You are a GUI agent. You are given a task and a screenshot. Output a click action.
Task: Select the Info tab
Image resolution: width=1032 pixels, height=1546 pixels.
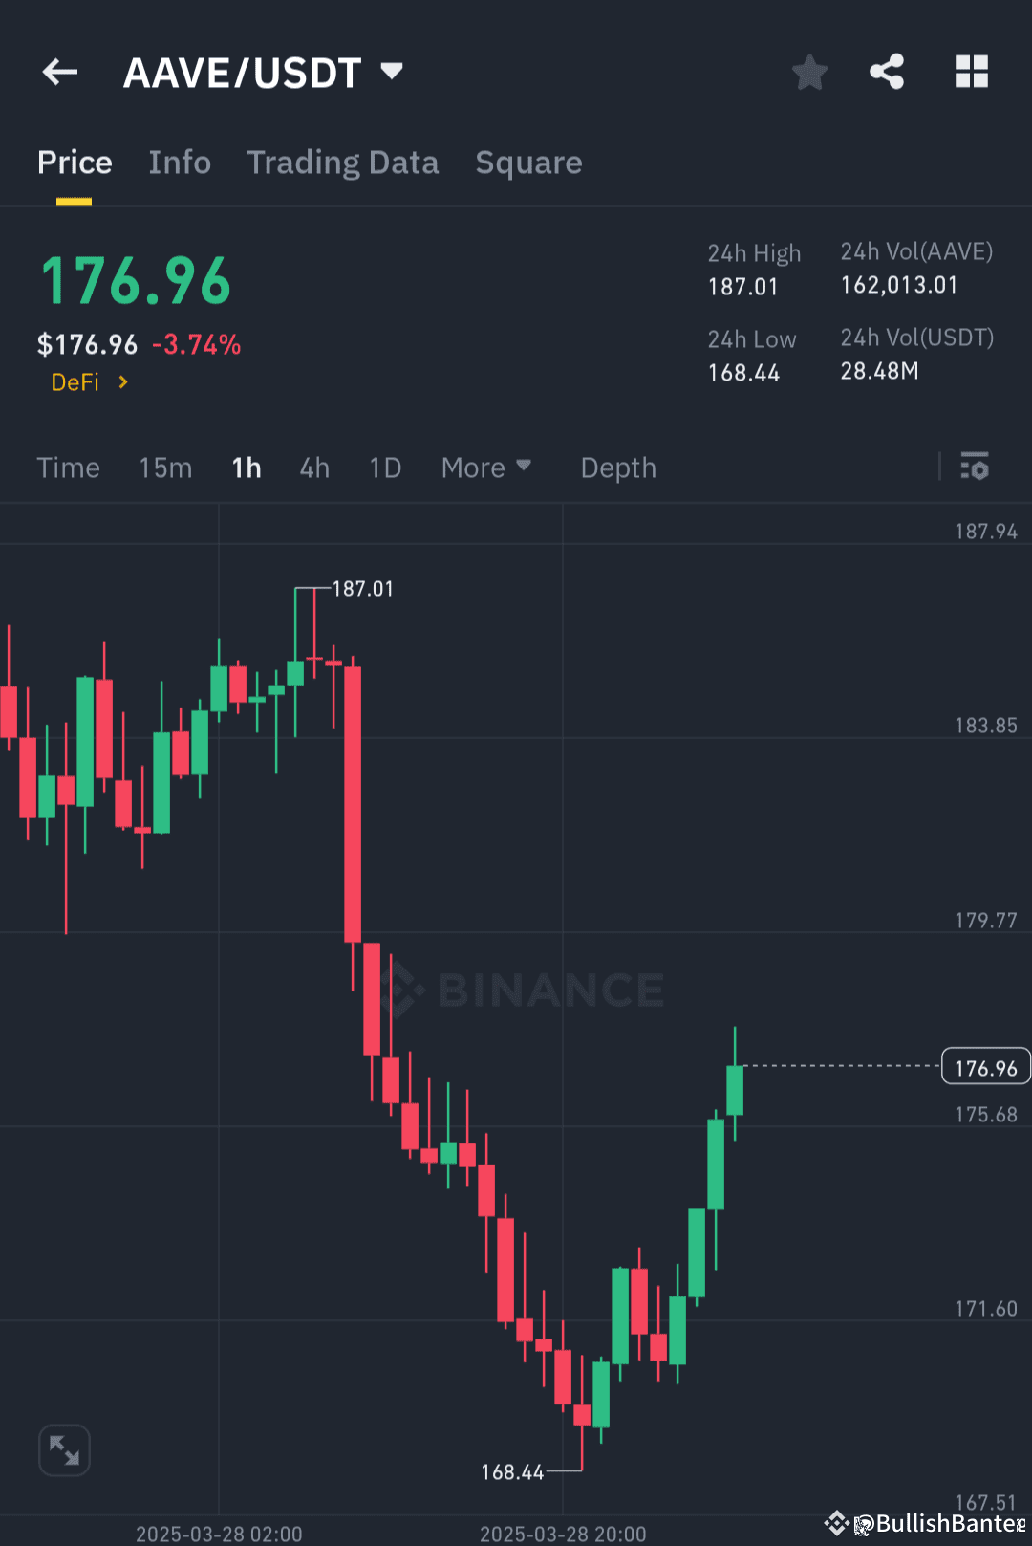tap(180, 163)
